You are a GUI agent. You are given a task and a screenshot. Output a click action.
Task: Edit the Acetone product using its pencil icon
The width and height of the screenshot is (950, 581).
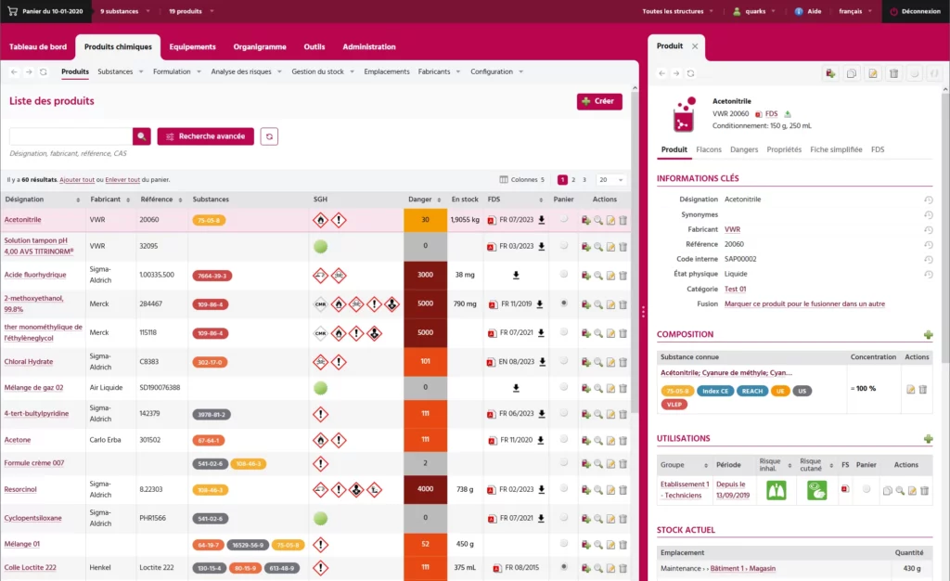click(610, 440)
